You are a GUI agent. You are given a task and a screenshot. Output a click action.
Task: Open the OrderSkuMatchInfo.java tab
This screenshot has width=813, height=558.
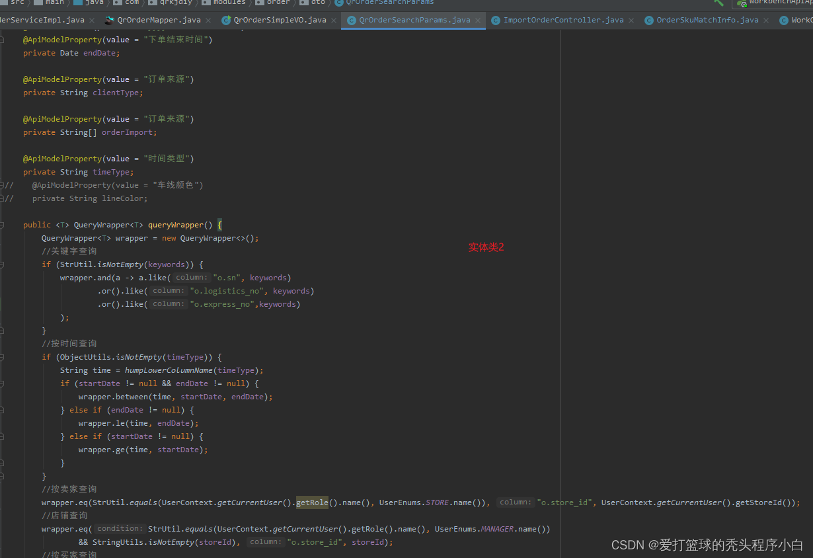pos(707,20)
